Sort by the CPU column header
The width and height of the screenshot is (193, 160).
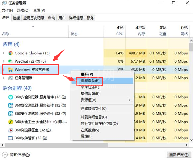[x=115, y=31]
